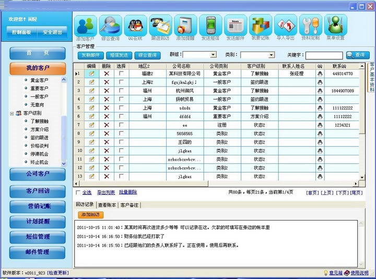Open the 群组 dropdown
Viewport: 376px width, 279px height.
[x=213, y=55]
